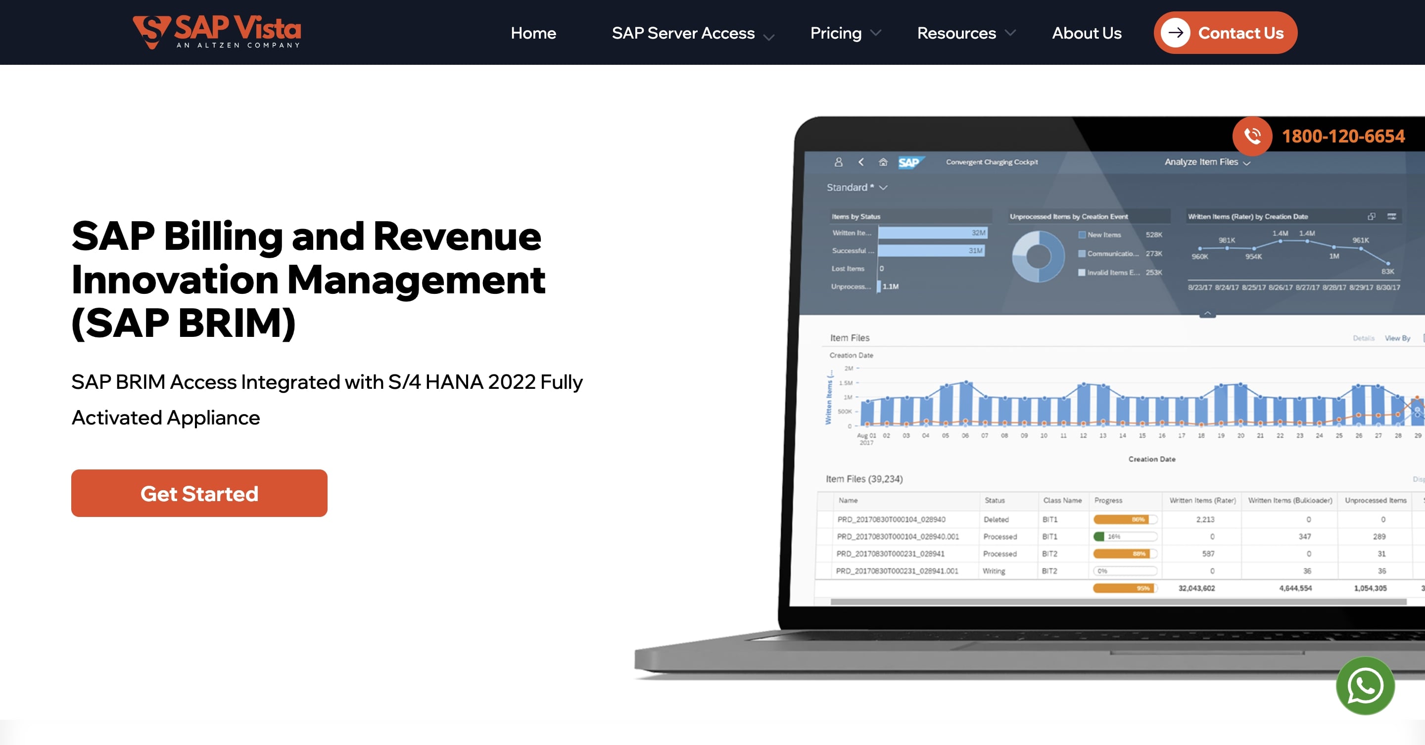The width and height of the screenshot is (1425, 745).
Task: Click the Get Started button
Action: [x=198, y=493]
